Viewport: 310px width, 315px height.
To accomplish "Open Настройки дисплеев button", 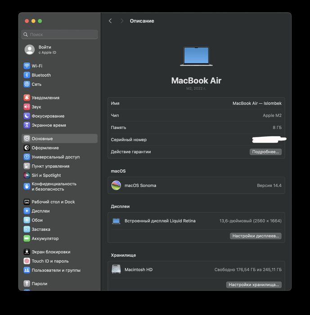I will click(x=256, y=236).
